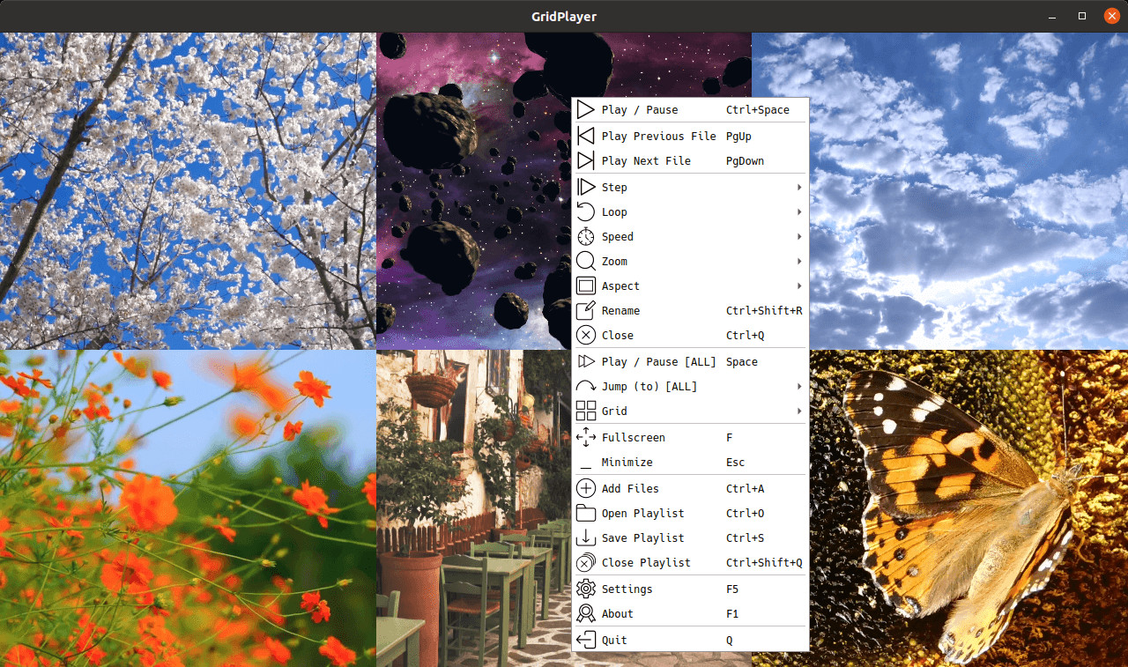This screenshot has width=1128, height=667.
Task: Click the F5 shortcut label
Action: (732, 589)
